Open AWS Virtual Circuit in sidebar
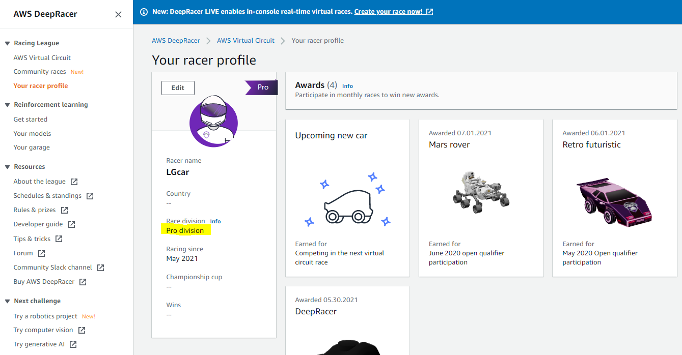 pyautogui.click(x=42, y=58)
